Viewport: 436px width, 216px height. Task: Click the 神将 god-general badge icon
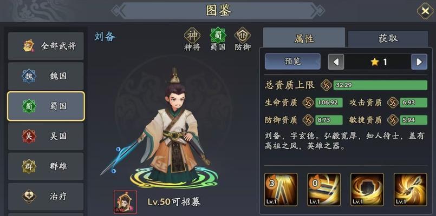click(x=192, y=35)
